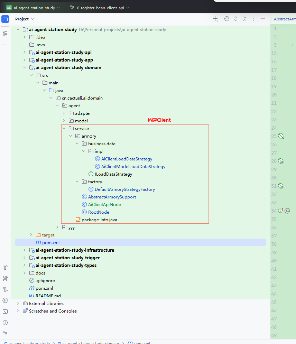
Task: Open Project panel options menu
Action: pyautogui.click(x=254, y=19)
